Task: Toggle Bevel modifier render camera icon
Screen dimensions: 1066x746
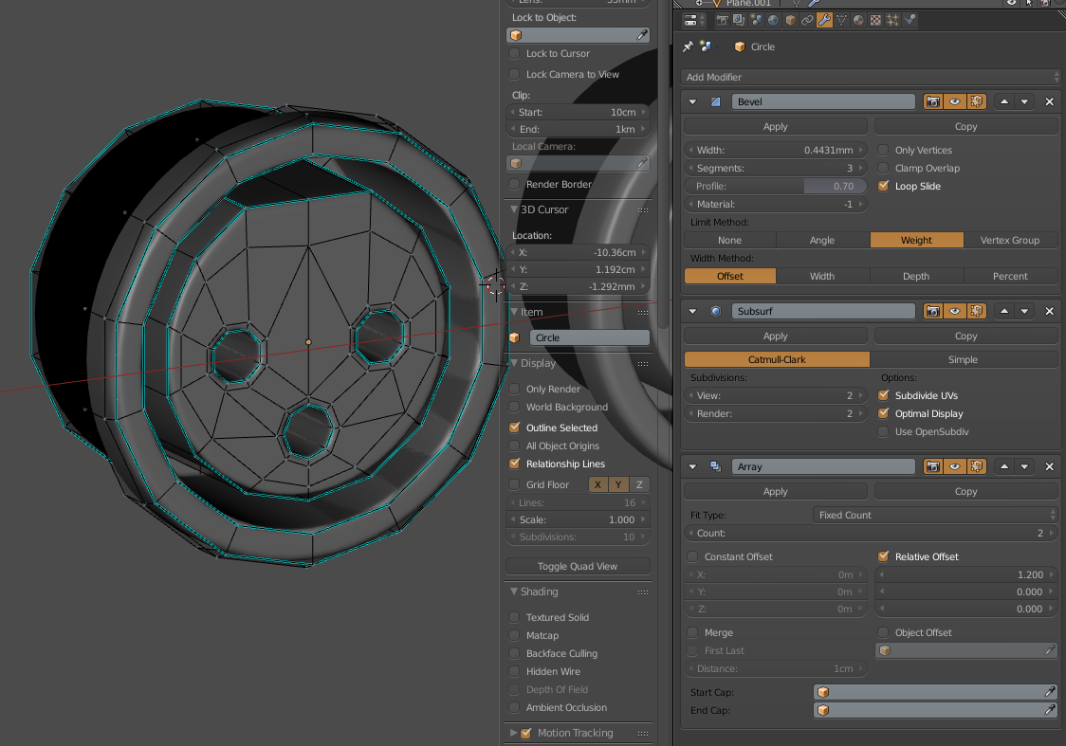Action: [933, 102]
